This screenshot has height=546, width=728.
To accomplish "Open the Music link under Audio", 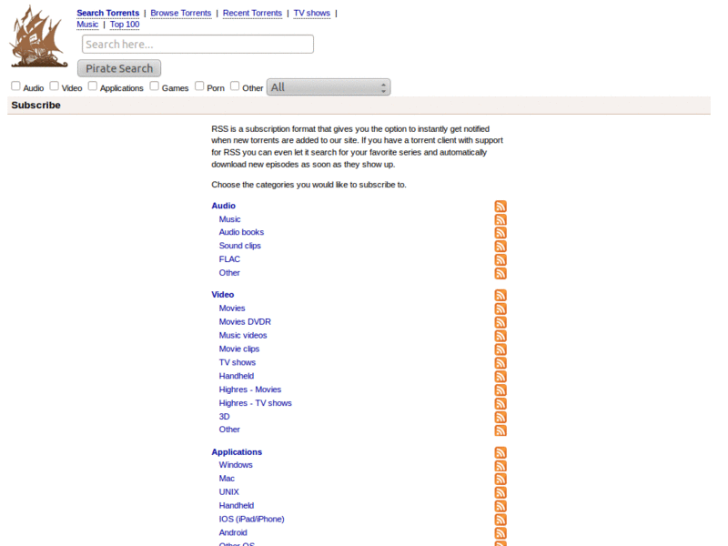I will (x=230, y=219).
